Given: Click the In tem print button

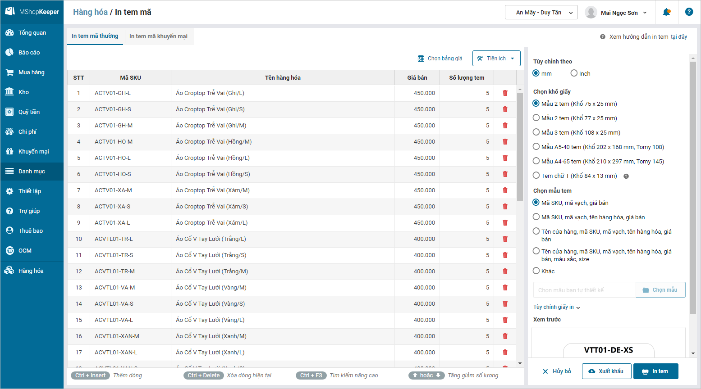Looking at the screenshot, I should (655, 371).
